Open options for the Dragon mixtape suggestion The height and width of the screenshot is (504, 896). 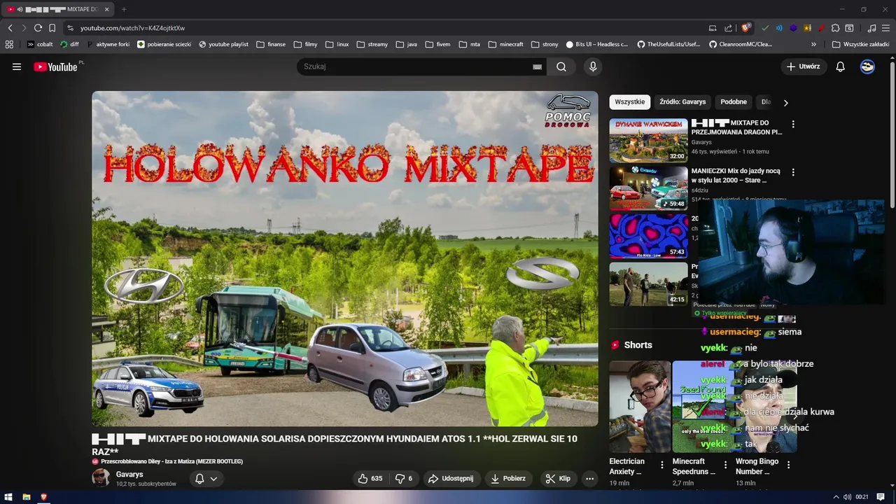click(x=793, y=124)
